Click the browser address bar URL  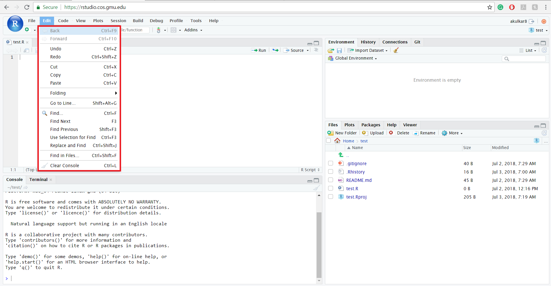(95, 7)
